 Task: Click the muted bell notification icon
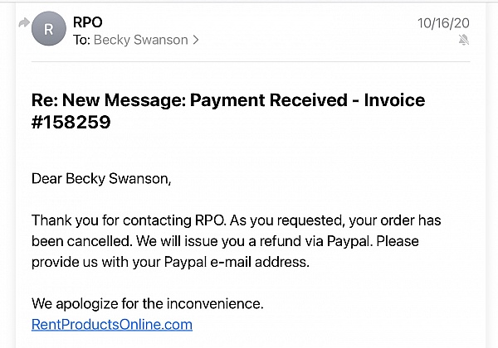(464, 41)
